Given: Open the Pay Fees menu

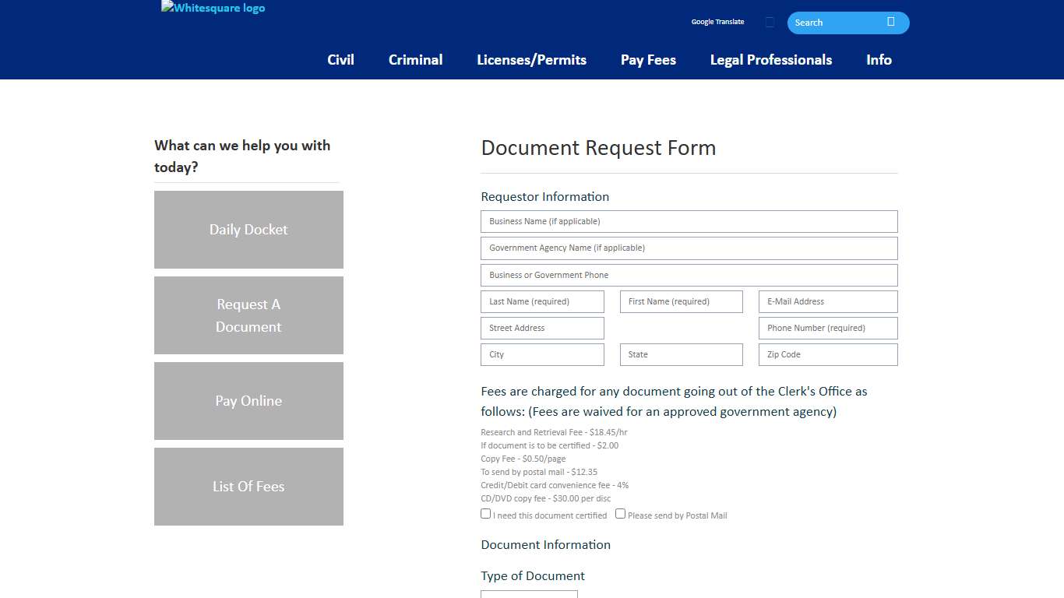Looking at the screenshot, I should pyautogui.click(x=648, y=59).
